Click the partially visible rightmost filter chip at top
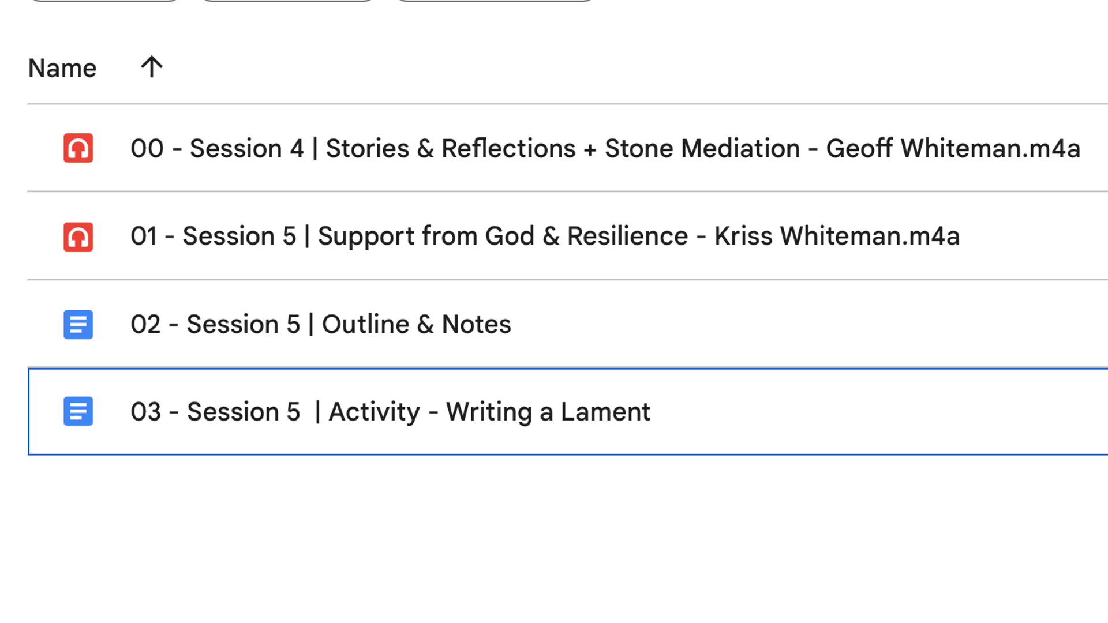 (495, 1)
